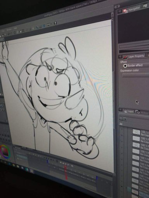
Task: Click the Layer Property pen icon
Action: tap(125, 57)
